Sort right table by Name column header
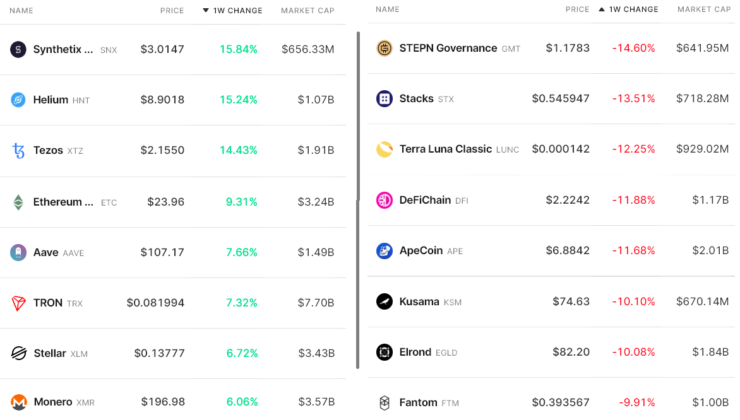740x420 pixels. click(387, 9)
